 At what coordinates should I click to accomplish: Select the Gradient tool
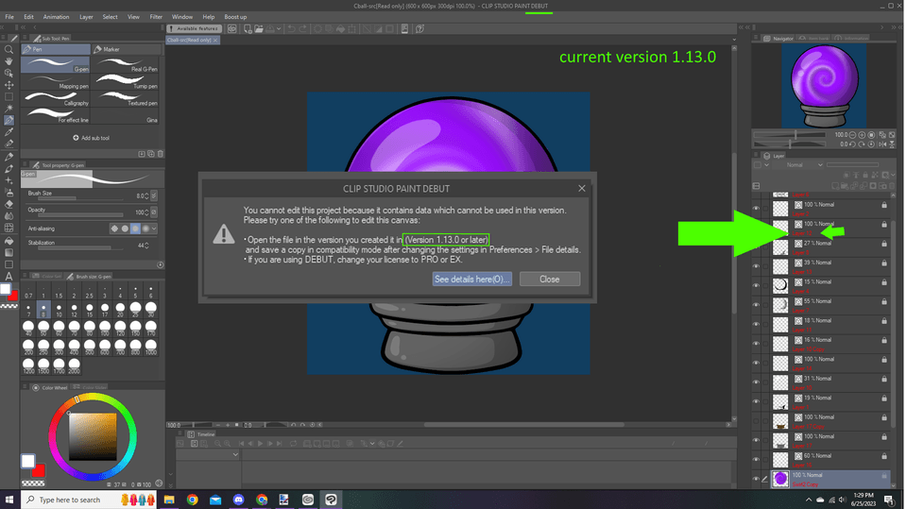9,253
